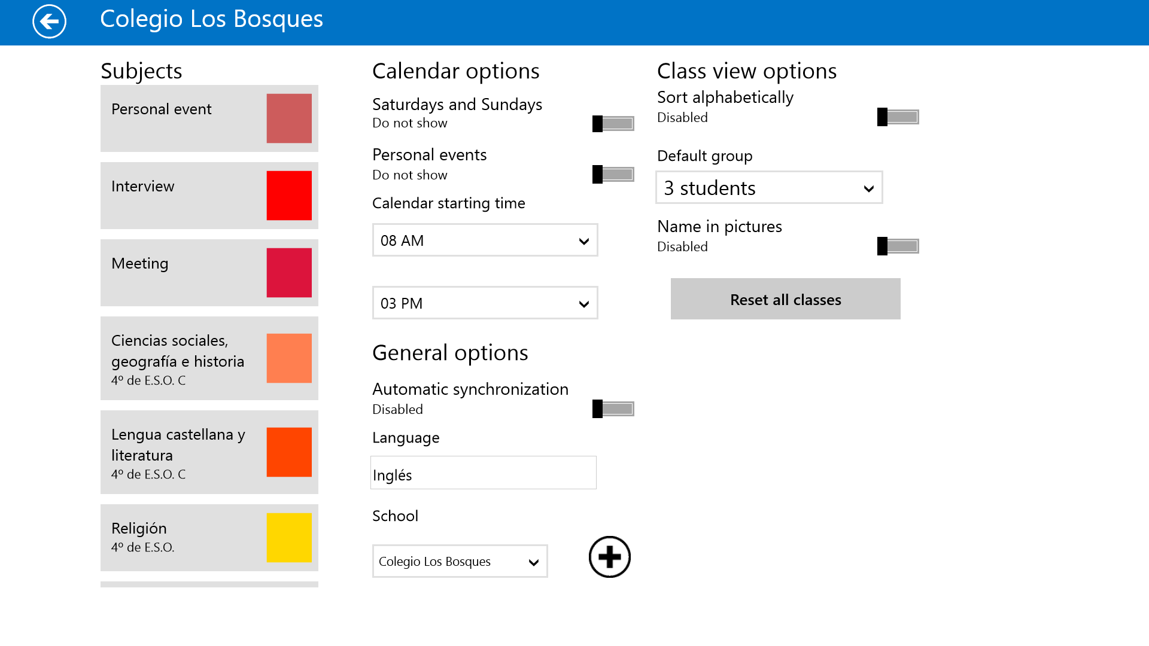This screenshot has width=1149, height=646.
Task: Pick the Personal event color swatch
Action: point(289,118)
